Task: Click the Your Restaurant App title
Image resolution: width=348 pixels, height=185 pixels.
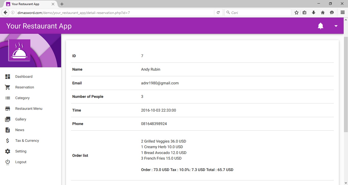Action: pyautogui.click(x=39, y=26)
